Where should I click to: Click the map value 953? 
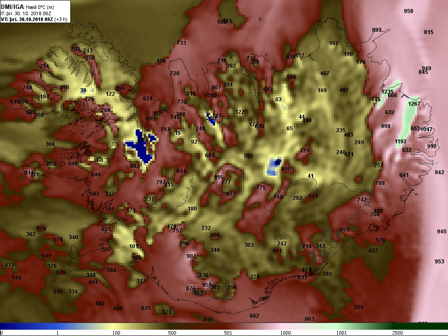point(439,261)
